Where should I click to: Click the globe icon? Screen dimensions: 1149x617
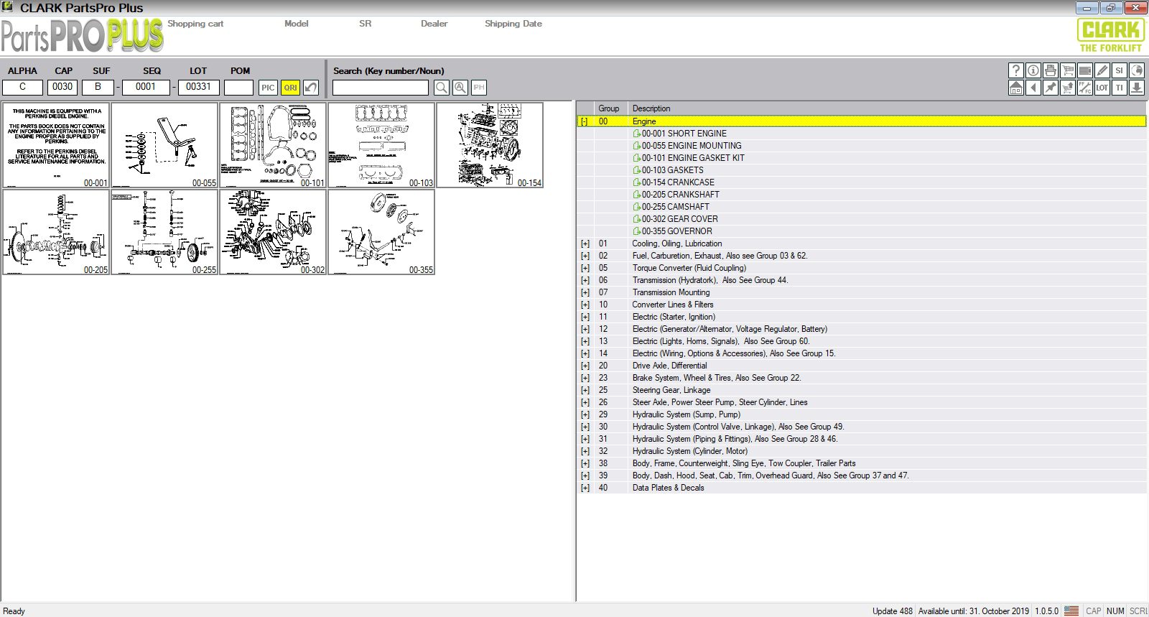[x=1136, y=70]
